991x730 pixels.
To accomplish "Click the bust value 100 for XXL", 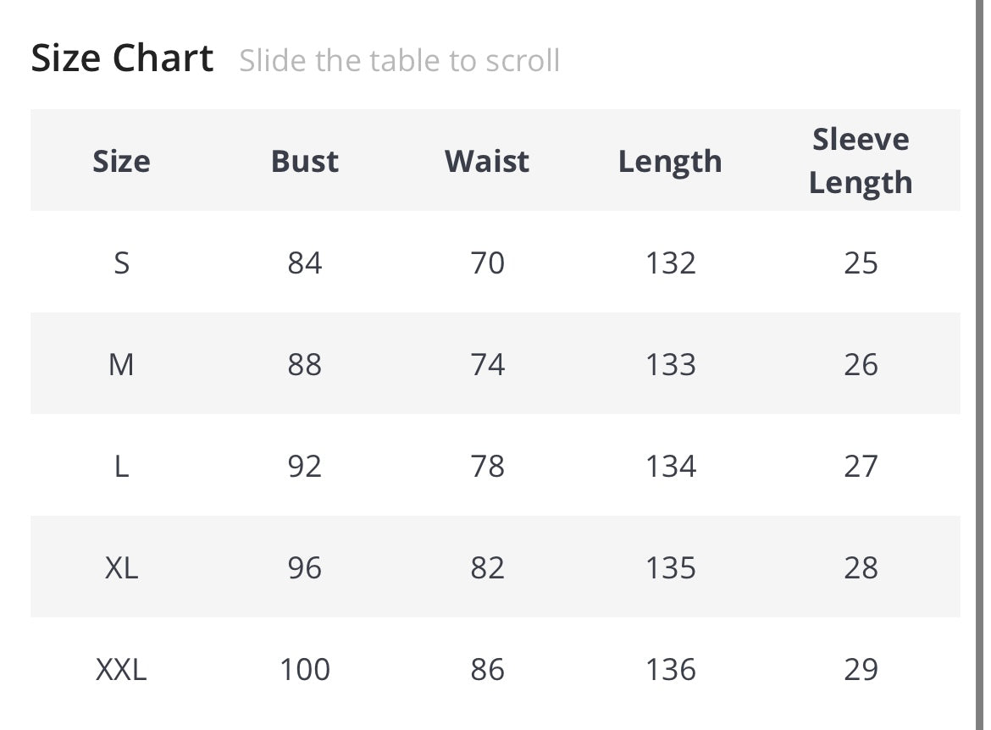I will [304, 670].
